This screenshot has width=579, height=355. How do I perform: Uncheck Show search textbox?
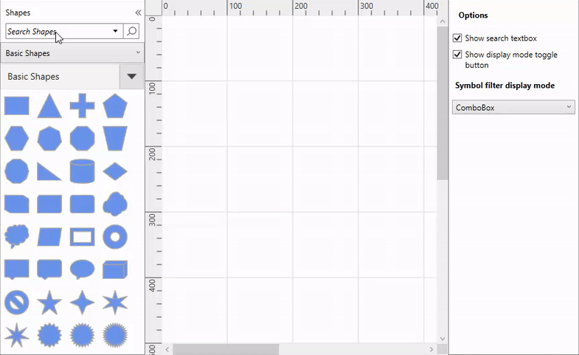tap(457, 38)
